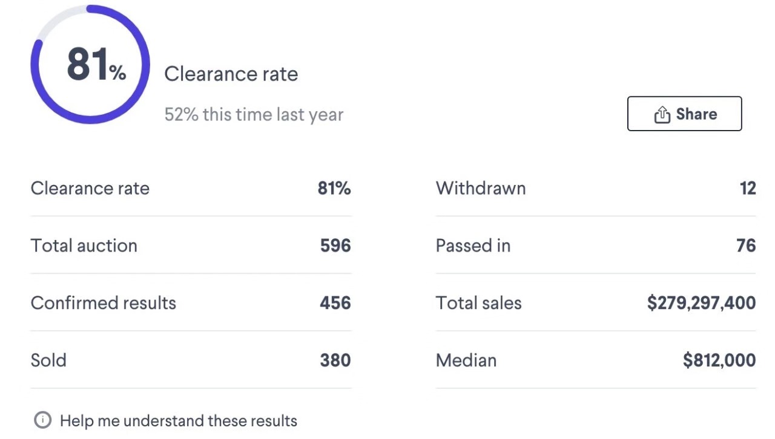775x439 pixels.
Task: Click the 'Clearance rate' heading beside the ring
Action: pyautogui.click(x=231, y=74)
